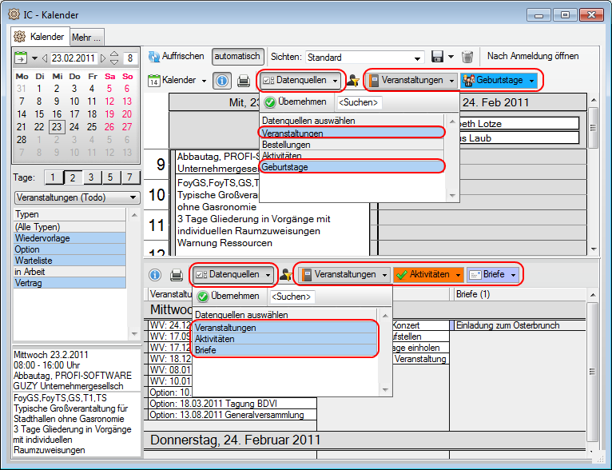The image size is (612, 470).
Task: Click the trash bin icon beside Sichten
Action: click(467, 57)
